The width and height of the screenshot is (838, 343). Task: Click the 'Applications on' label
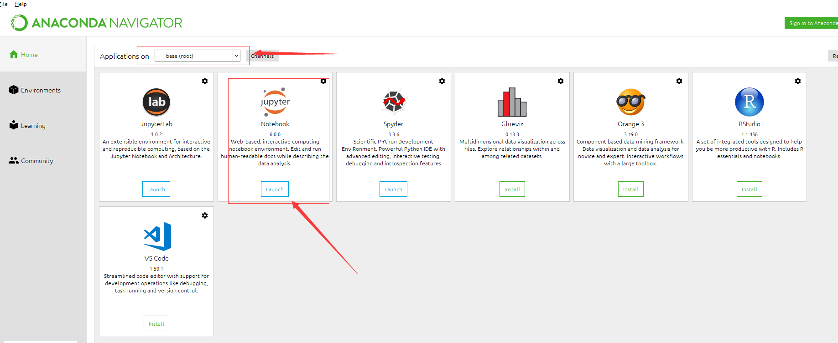pyautogui.click(x=125, y=56)
